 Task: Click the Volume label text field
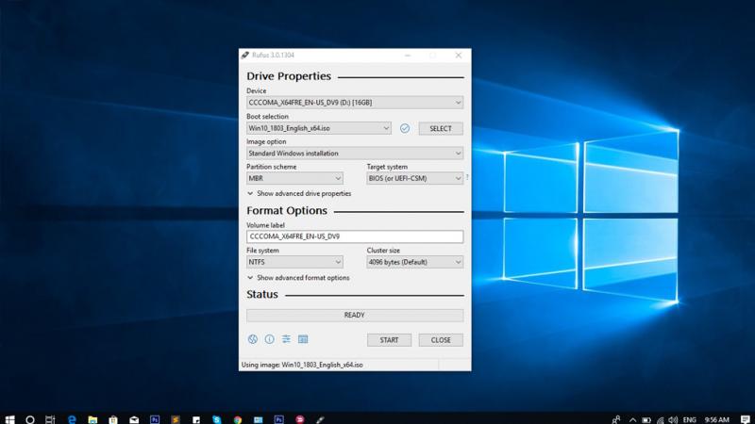pyautogui.click(x=354, y=237)
